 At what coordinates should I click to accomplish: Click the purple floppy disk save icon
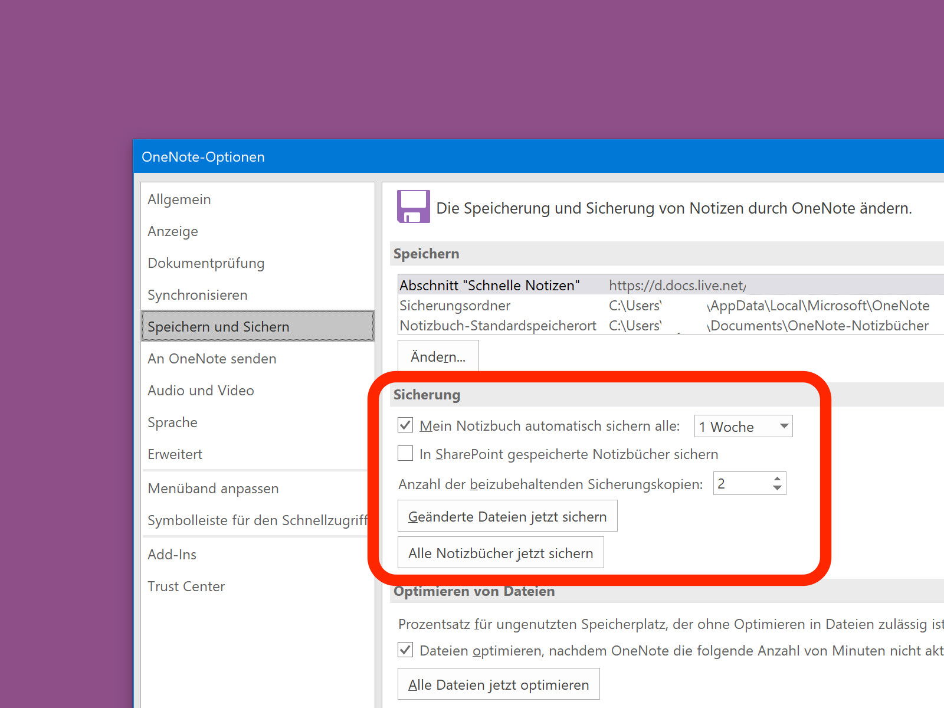414,206
